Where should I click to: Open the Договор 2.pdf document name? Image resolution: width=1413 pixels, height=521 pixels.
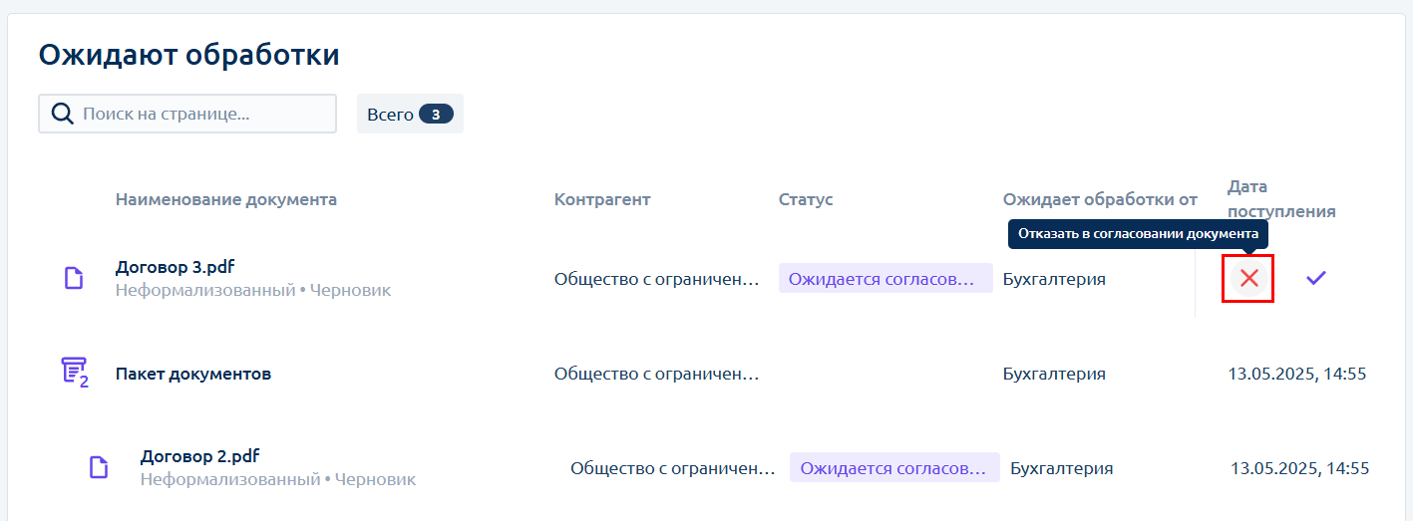tap(199, 456)
